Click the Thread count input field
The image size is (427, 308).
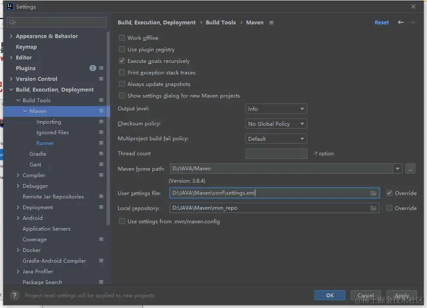(276, 154)
